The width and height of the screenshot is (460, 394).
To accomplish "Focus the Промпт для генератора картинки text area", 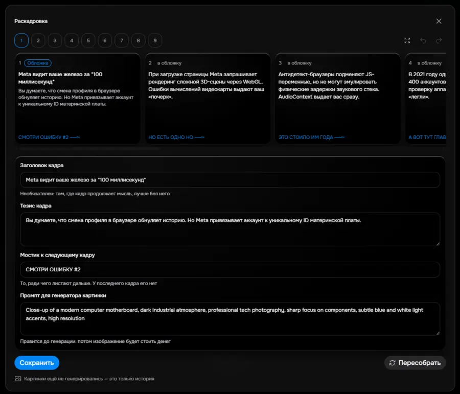I will [x=230, y=319].
